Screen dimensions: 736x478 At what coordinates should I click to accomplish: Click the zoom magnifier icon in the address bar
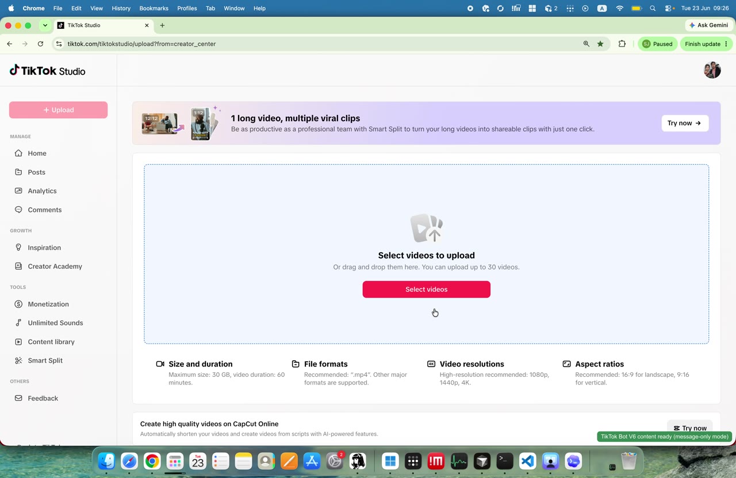(x=586, y=44)
